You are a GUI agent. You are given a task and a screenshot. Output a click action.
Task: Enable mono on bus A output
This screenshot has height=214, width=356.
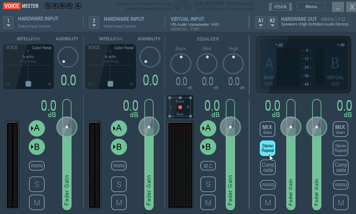tap(268, 185)
